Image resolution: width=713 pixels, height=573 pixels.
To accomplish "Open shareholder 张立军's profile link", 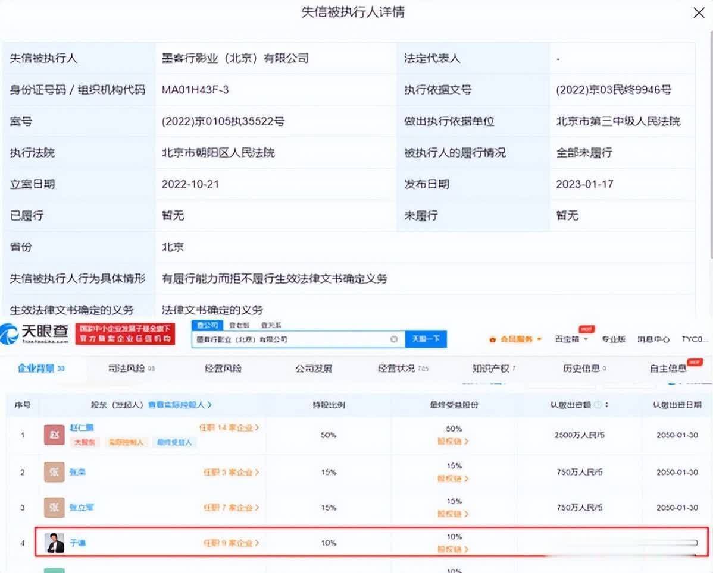I will point(82,507).
